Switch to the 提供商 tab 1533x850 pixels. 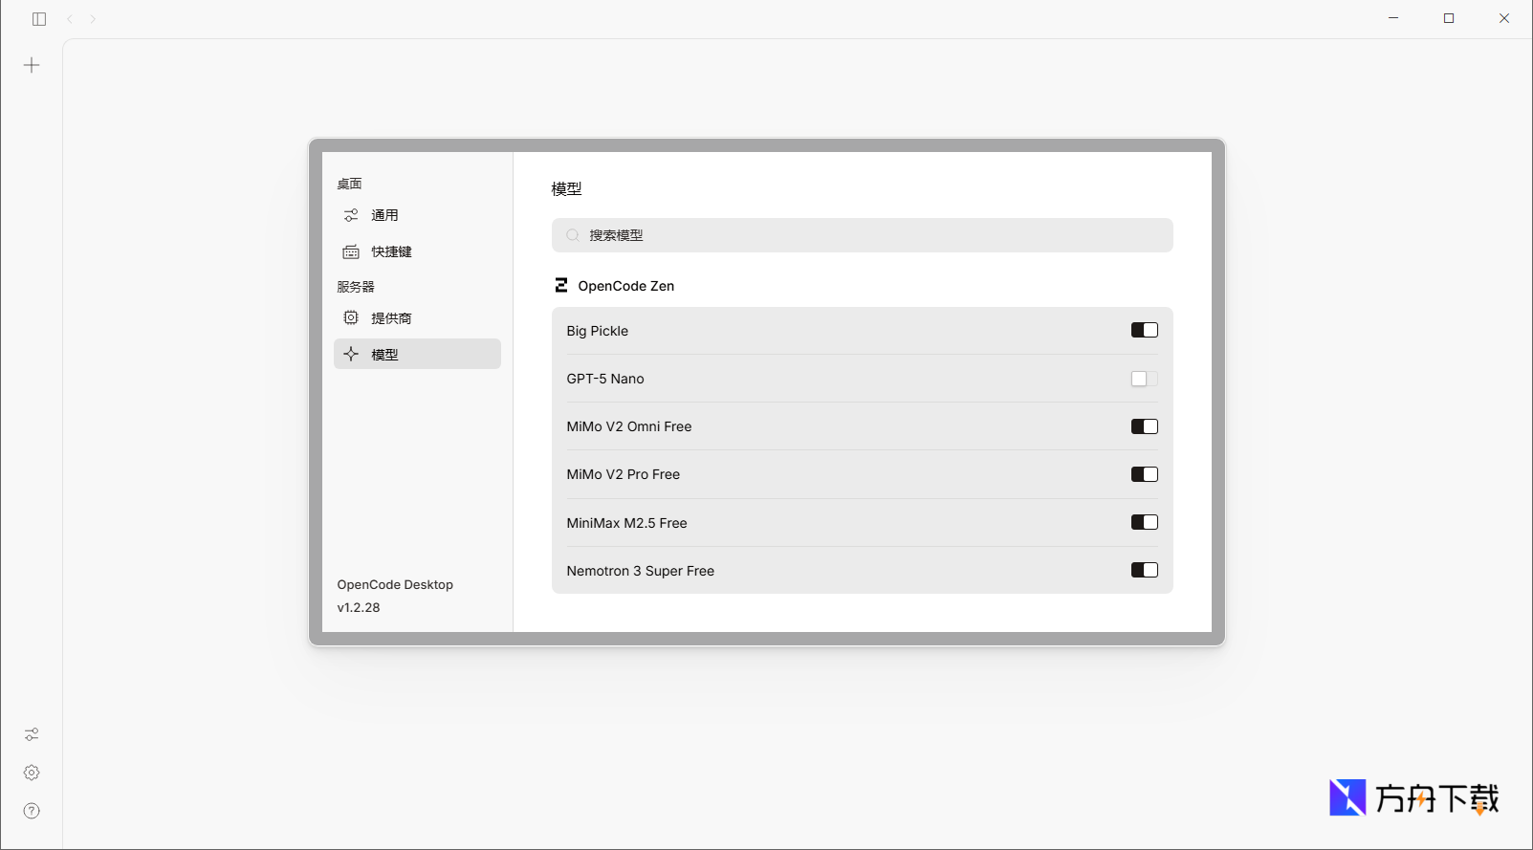coord(417,317)
